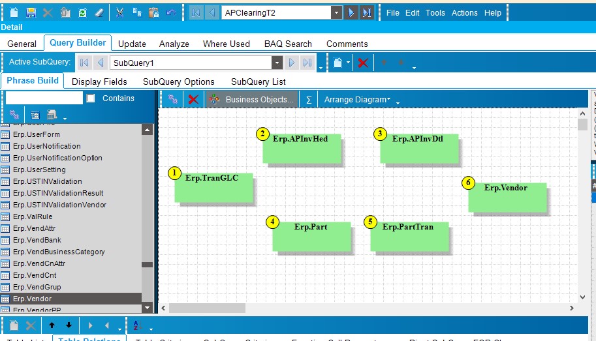This screenshot has width=596, height=341.
Task: Select the Erp.APInvHed table node
Action: 302,149
